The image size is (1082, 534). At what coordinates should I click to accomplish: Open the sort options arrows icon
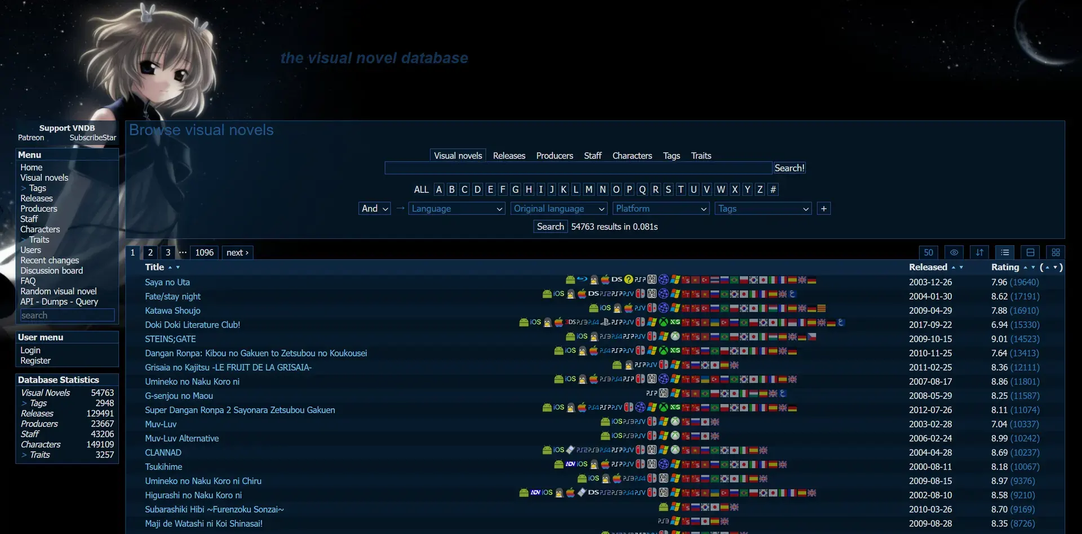(979, 252)
